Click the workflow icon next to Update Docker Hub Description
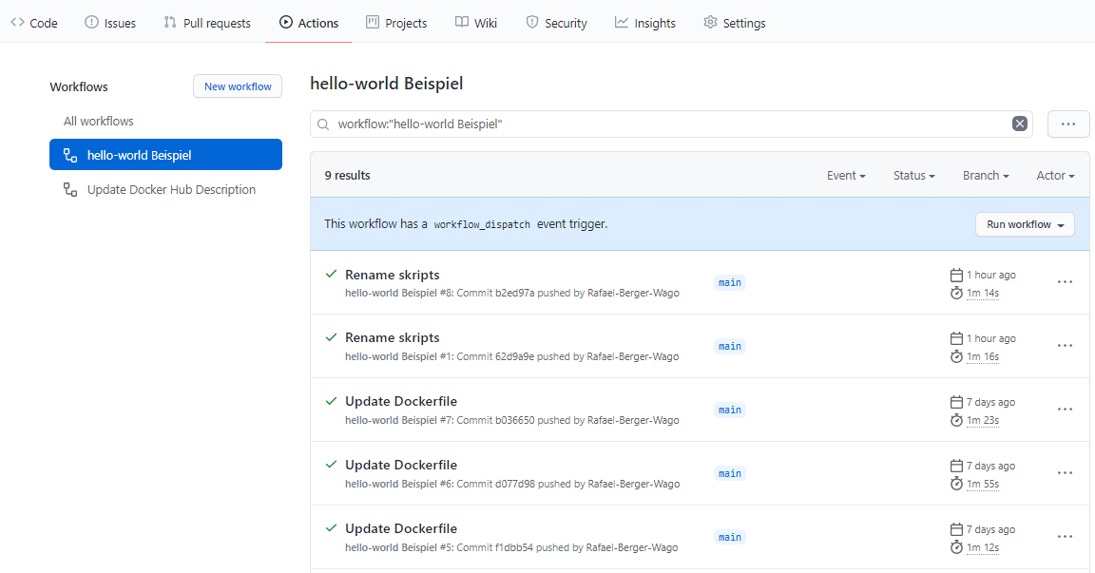 tap(70, 190)
